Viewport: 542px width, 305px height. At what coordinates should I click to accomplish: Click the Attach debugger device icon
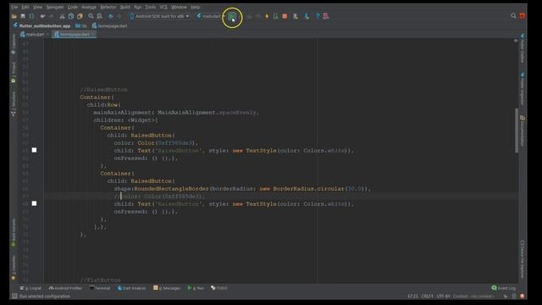tap(276, 16)
